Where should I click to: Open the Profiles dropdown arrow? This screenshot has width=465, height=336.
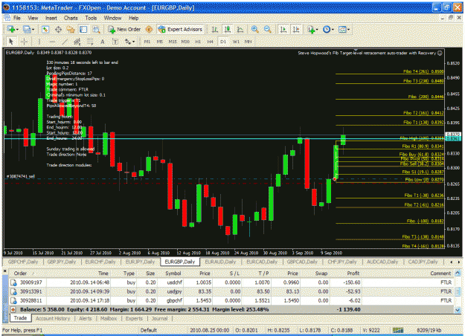click(33, 30)
